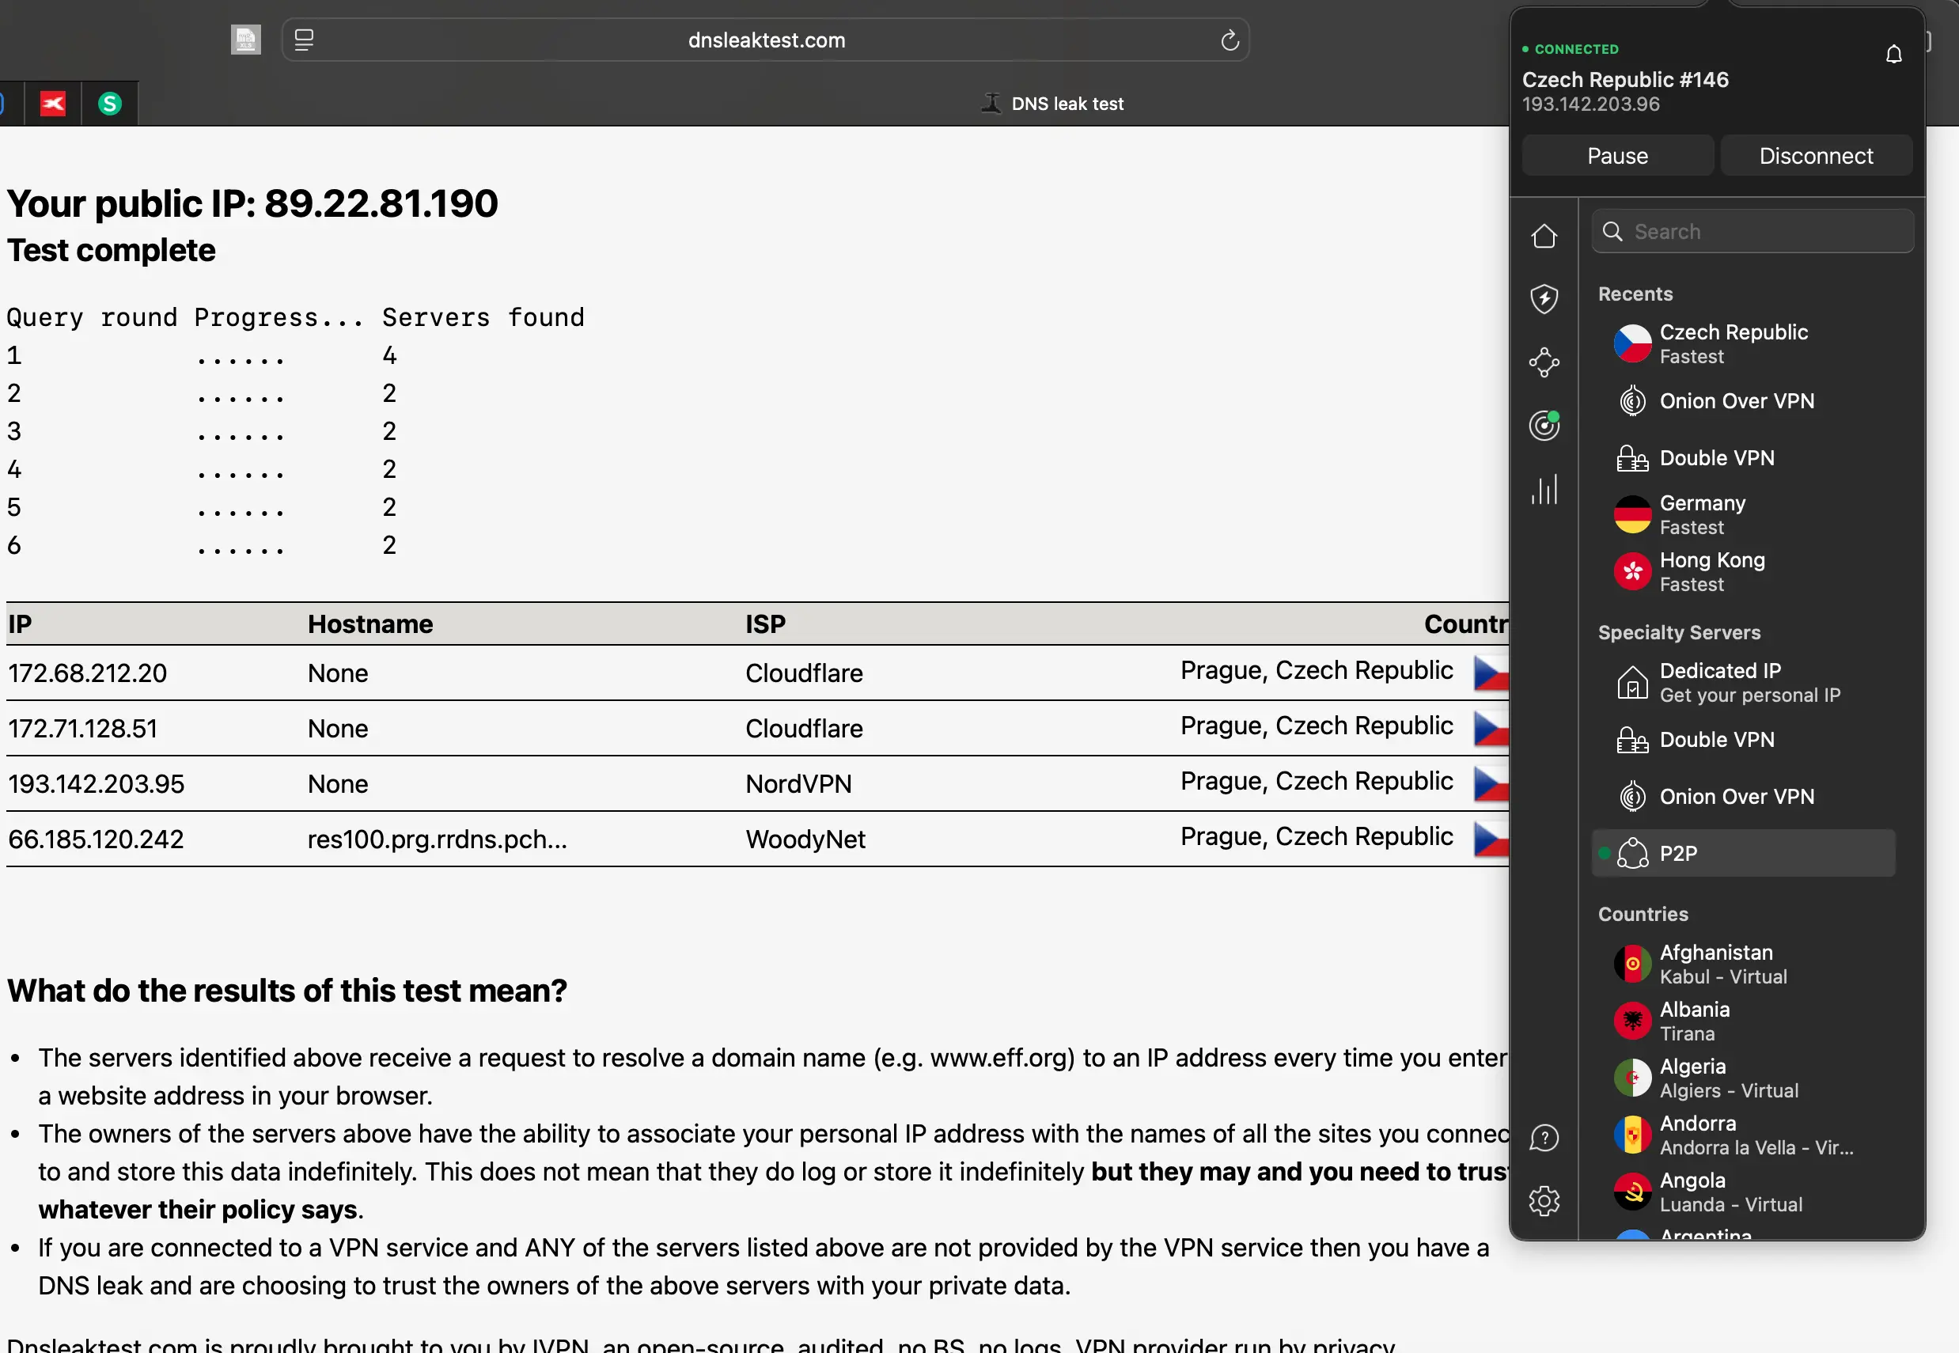Open Threat Protection shield icon

point(1544,299)
